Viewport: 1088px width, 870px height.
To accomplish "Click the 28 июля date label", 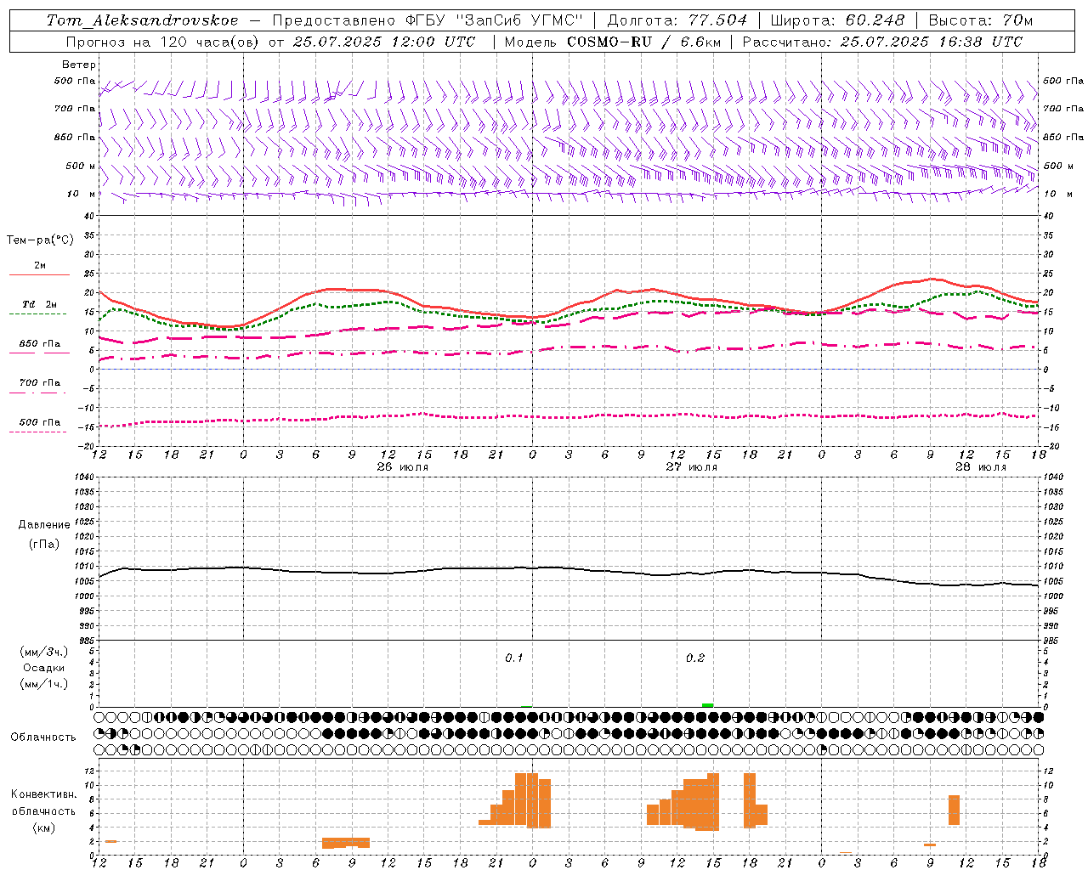I will pos(981,467).
